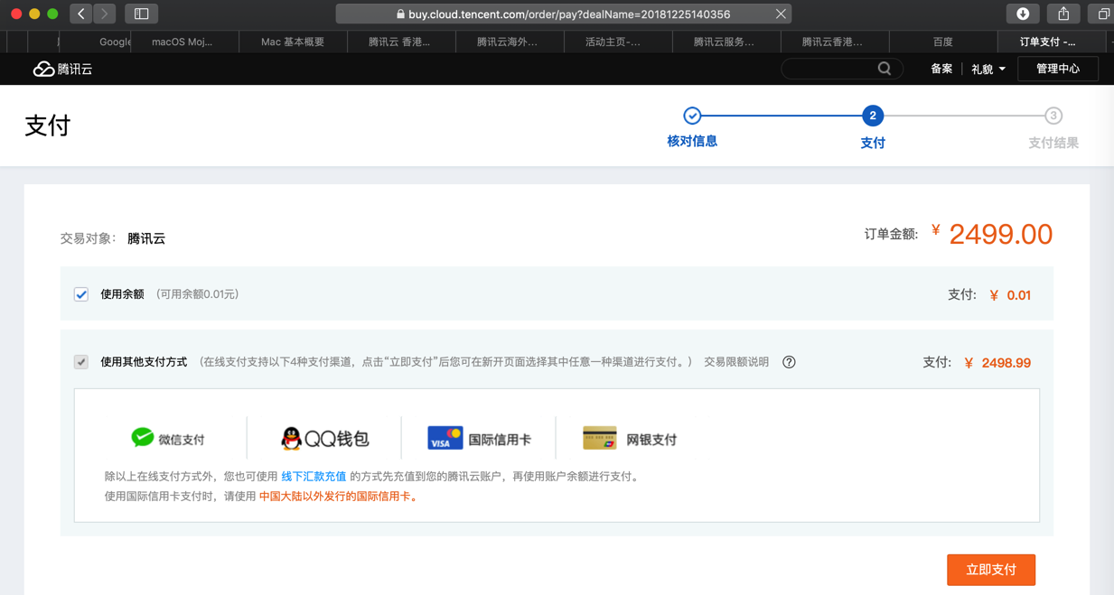
Task: Click the 2498.99 payment amount
Action: [x=1006, y=363]
